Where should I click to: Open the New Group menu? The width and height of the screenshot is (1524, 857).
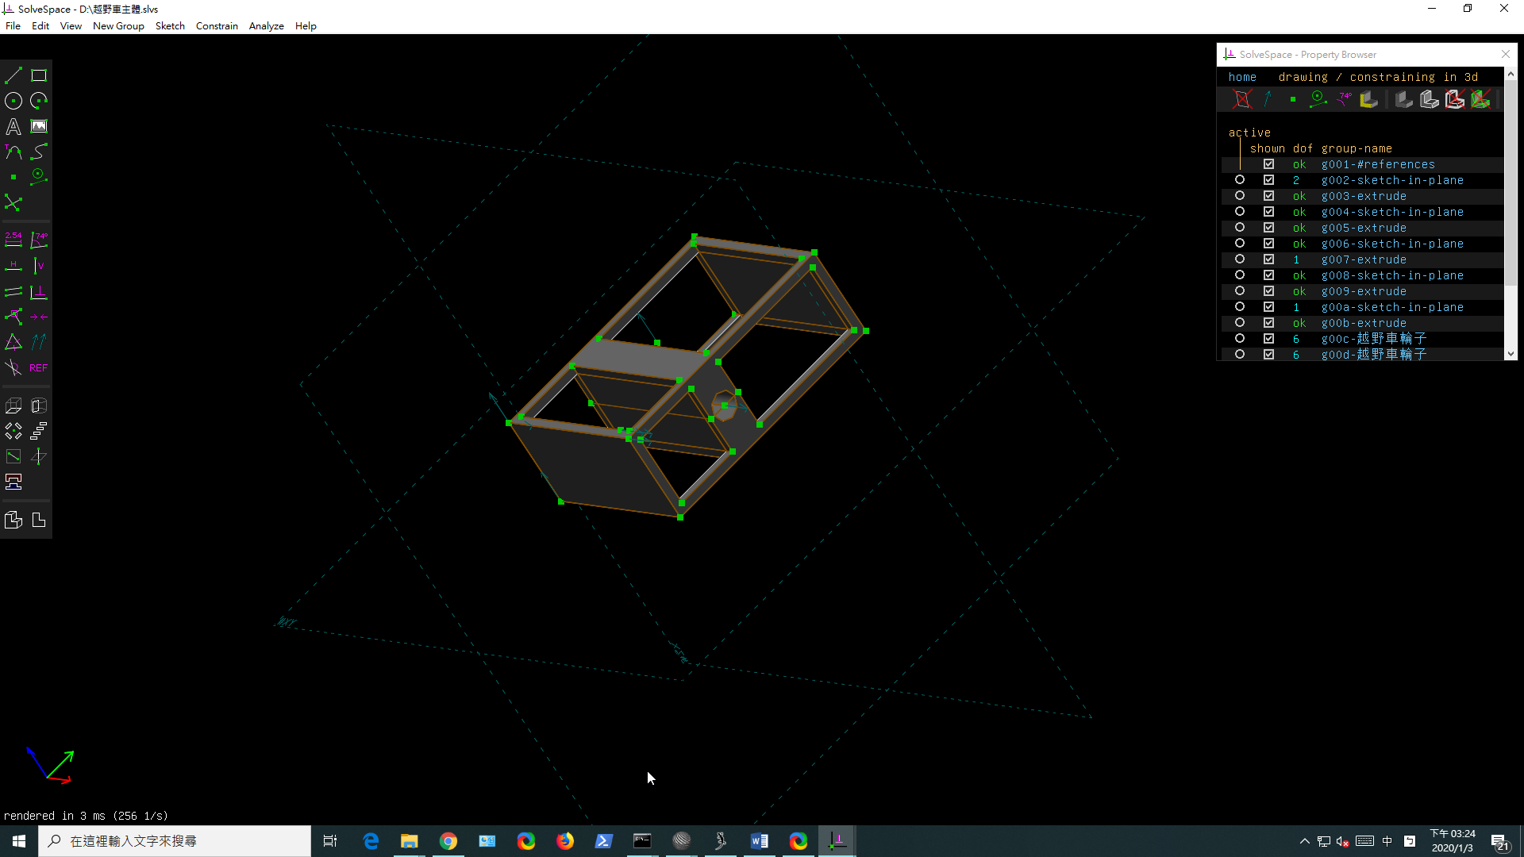[118, 25]
